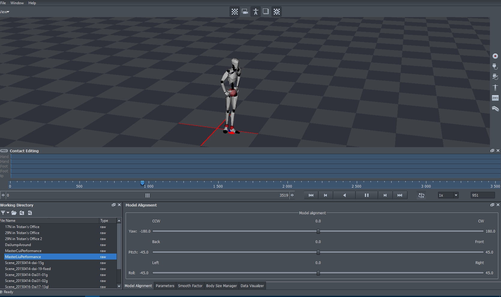Select the MasterLiuPerformance file
The image size is (501, 297).
(x=60, y=257)
